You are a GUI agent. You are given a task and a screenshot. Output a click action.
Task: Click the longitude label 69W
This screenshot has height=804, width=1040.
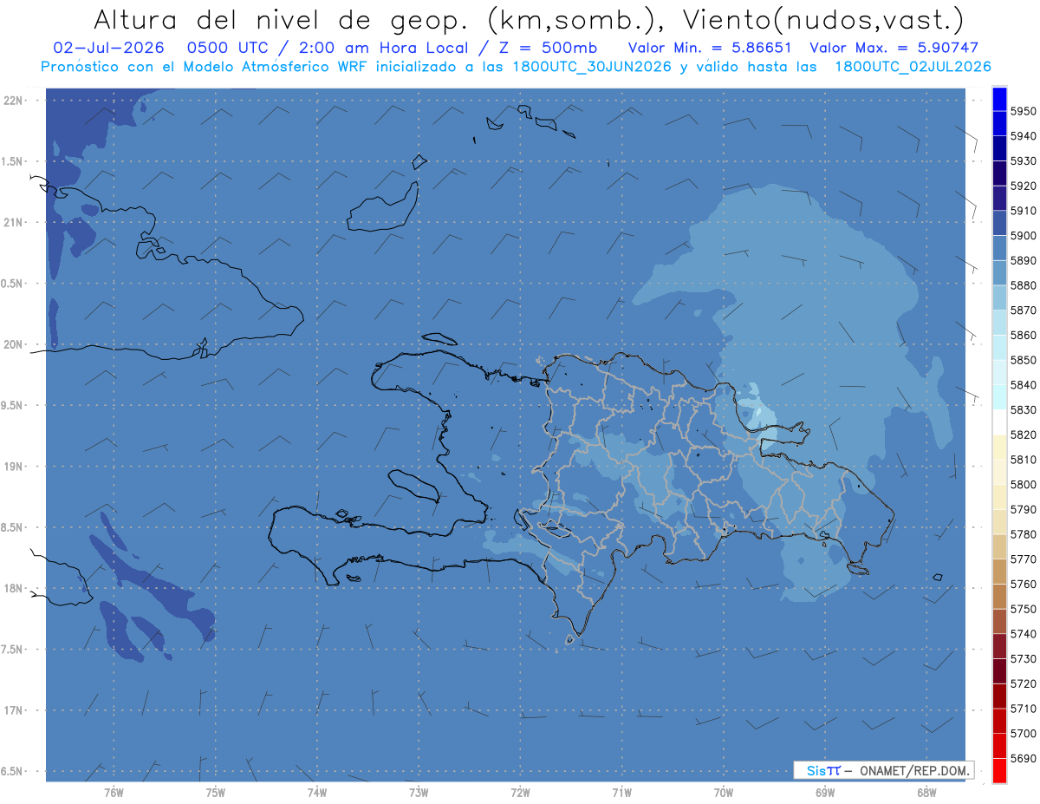[x=824, y=793]
